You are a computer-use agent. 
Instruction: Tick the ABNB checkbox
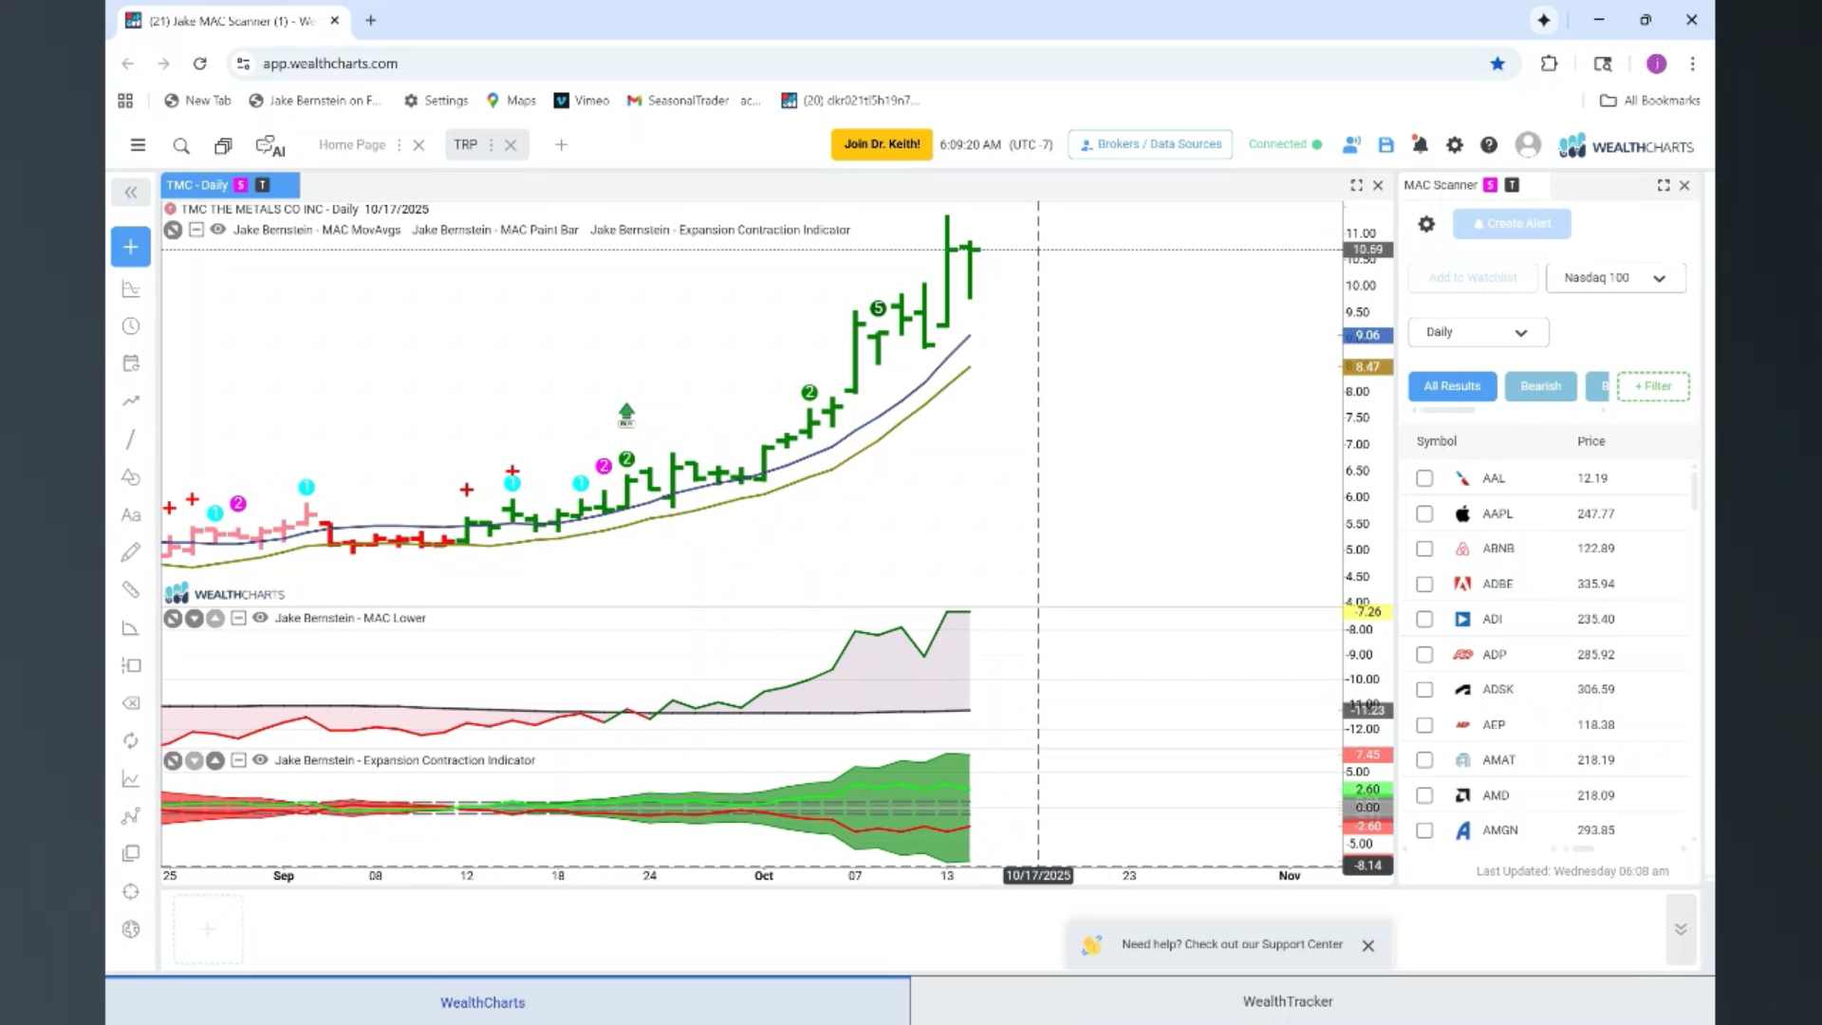pos(1424,549)
